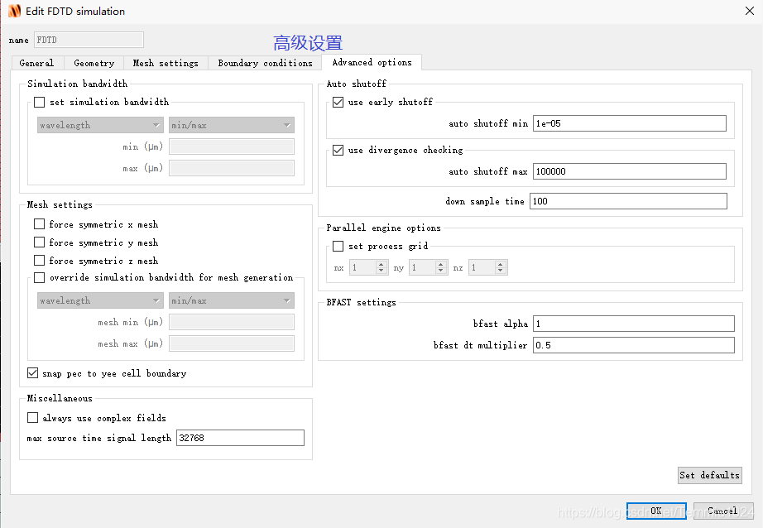Enable set process grid checkbox
The image size is (763, 528).
[338, 247]
